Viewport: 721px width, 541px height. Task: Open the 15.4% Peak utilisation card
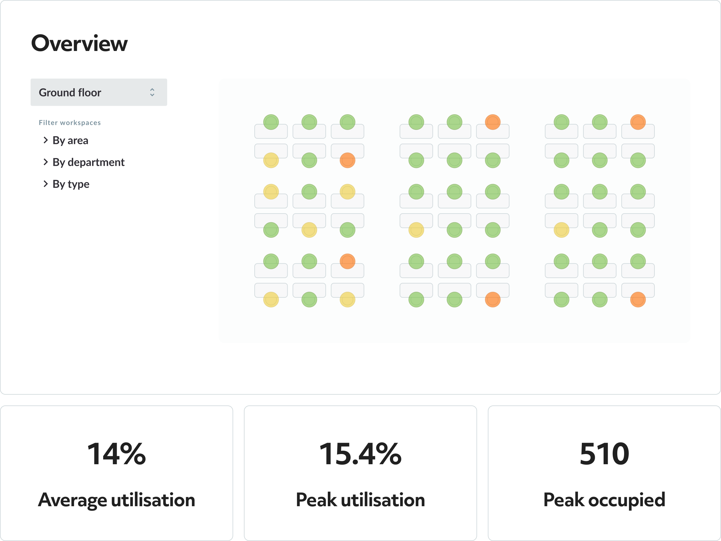click(x=360, y=473)
